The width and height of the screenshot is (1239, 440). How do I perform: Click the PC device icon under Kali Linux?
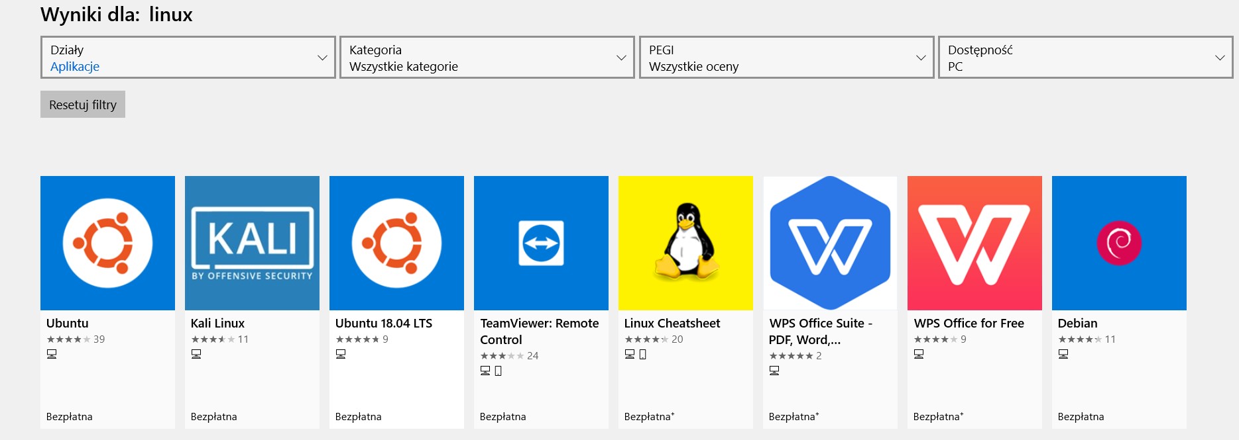coord(196,354)
